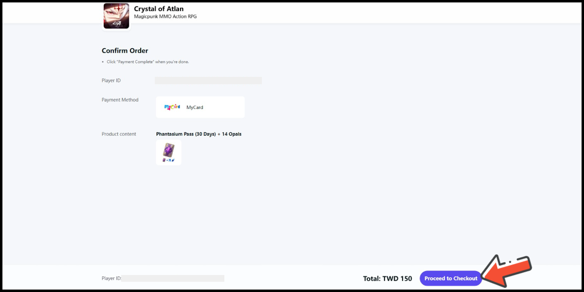Click the Player ID field in the order form
Image resolution: width=584 pixels, height=292 pixels.
coord(208,80)
